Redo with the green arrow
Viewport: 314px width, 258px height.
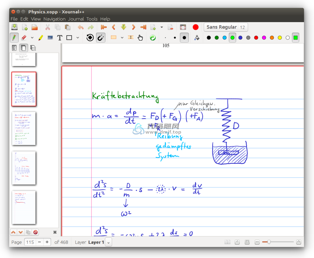coord(91,27)
